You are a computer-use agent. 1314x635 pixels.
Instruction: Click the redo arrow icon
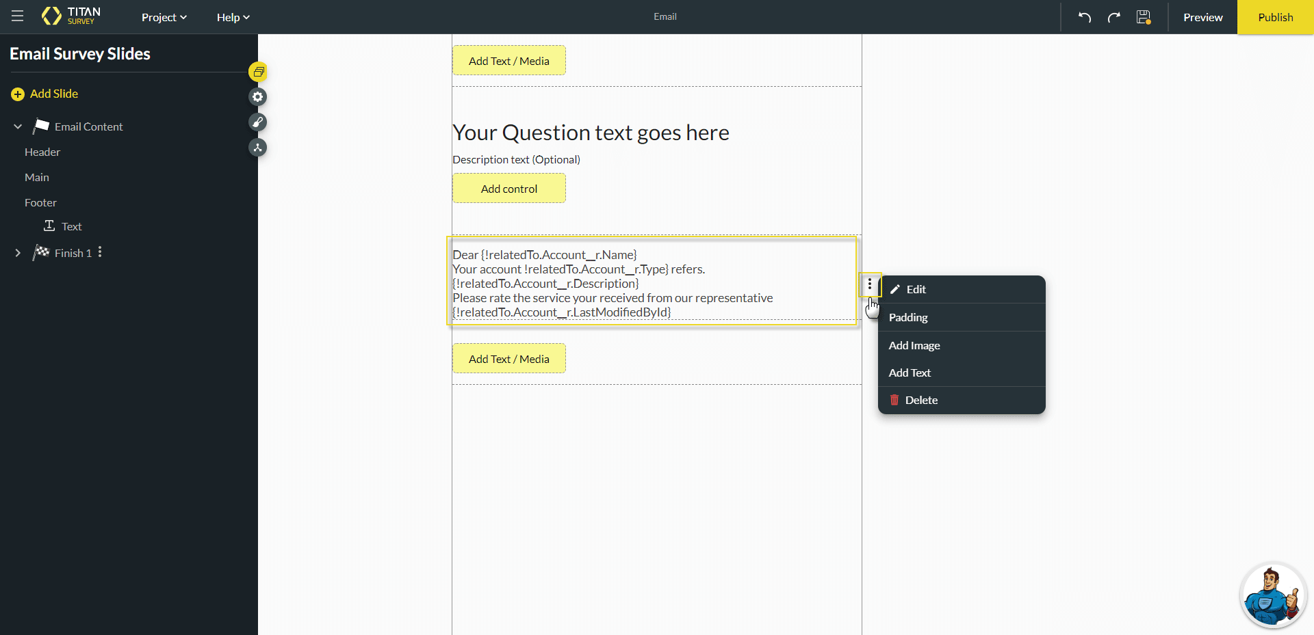tap(1114, 17)
